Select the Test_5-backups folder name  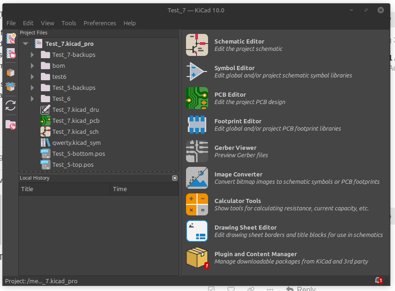click(74, 88)
